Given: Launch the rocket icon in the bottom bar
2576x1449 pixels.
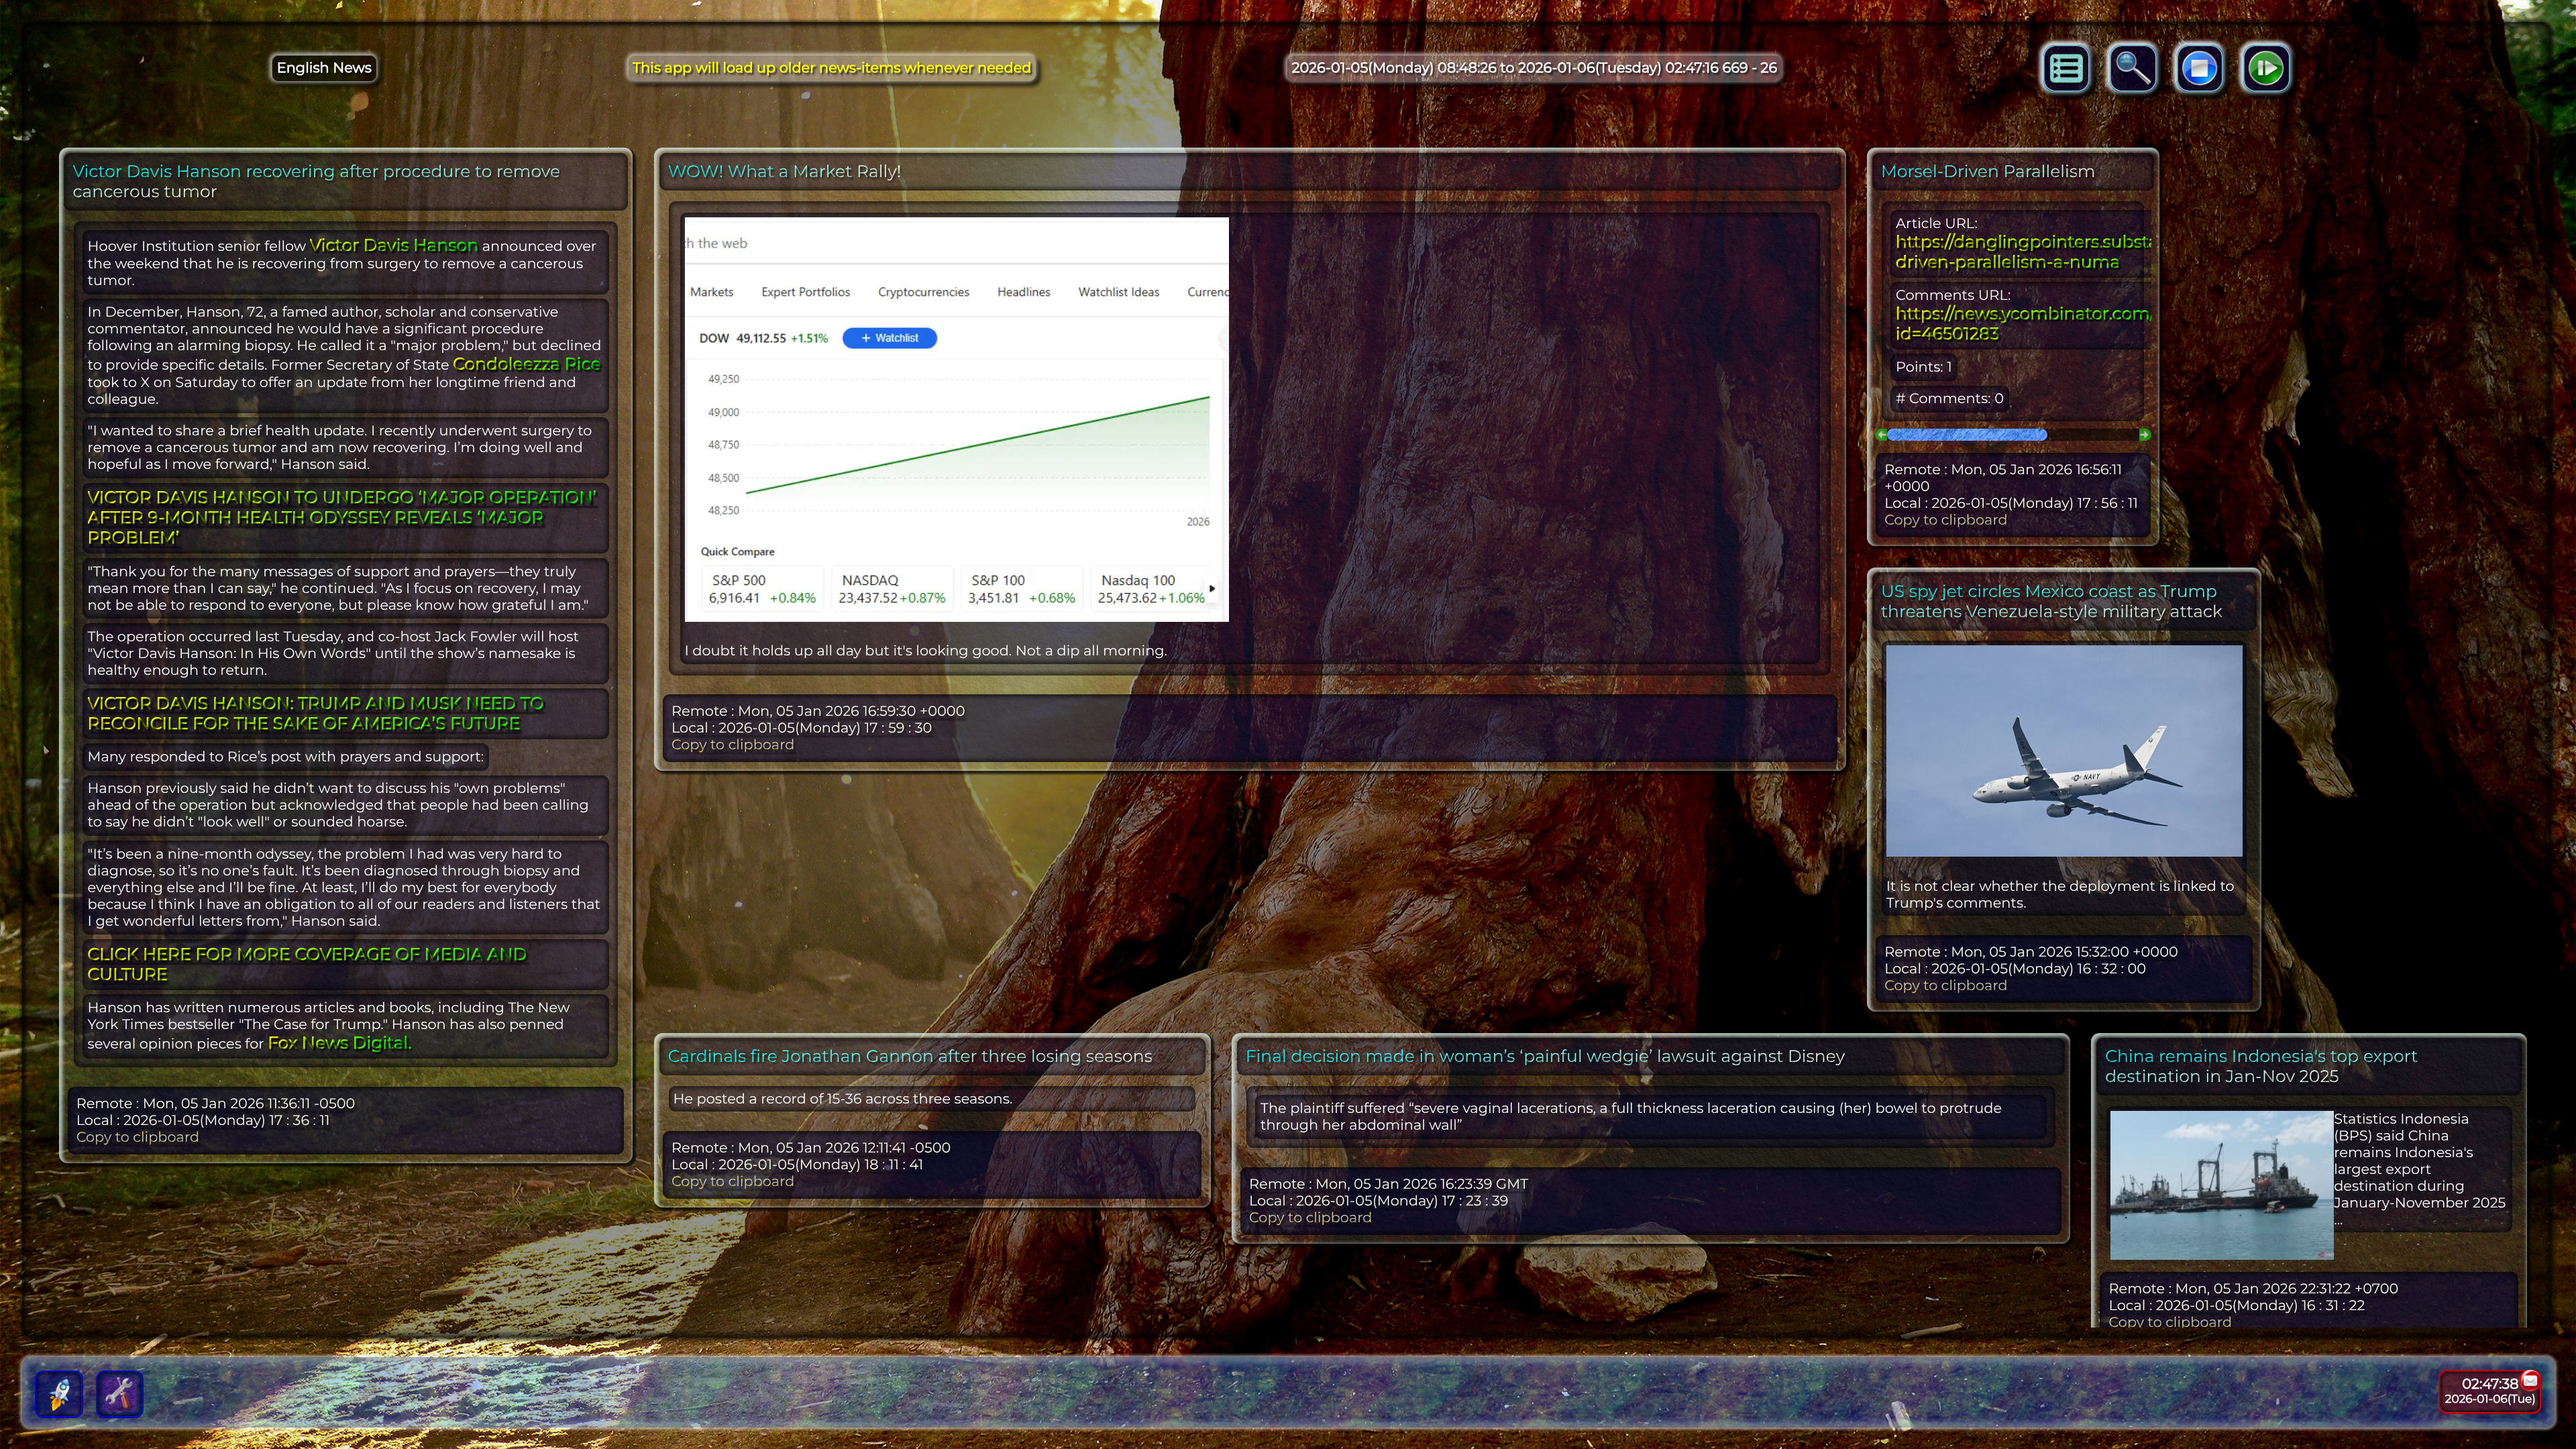Looking at the screenshot, I should pos(59,1393).
